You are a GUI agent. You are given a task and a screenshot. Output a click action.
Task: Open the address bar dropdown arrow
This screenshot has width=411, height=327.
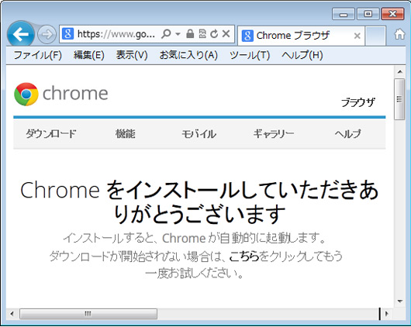tap(178, 34)
